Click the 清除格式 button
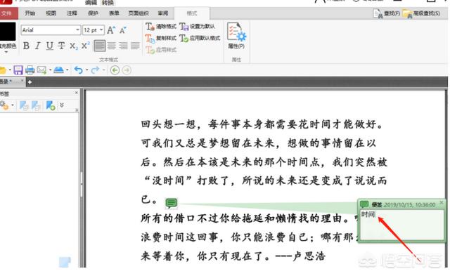The width and height of the screenshot is (450, 276). pyautogui.click(x=161, y=27)
